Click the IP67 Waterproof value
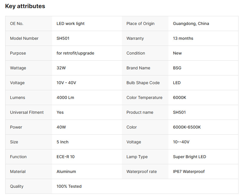Viewport: 242px width, 195px height. (x=189, y=171)
